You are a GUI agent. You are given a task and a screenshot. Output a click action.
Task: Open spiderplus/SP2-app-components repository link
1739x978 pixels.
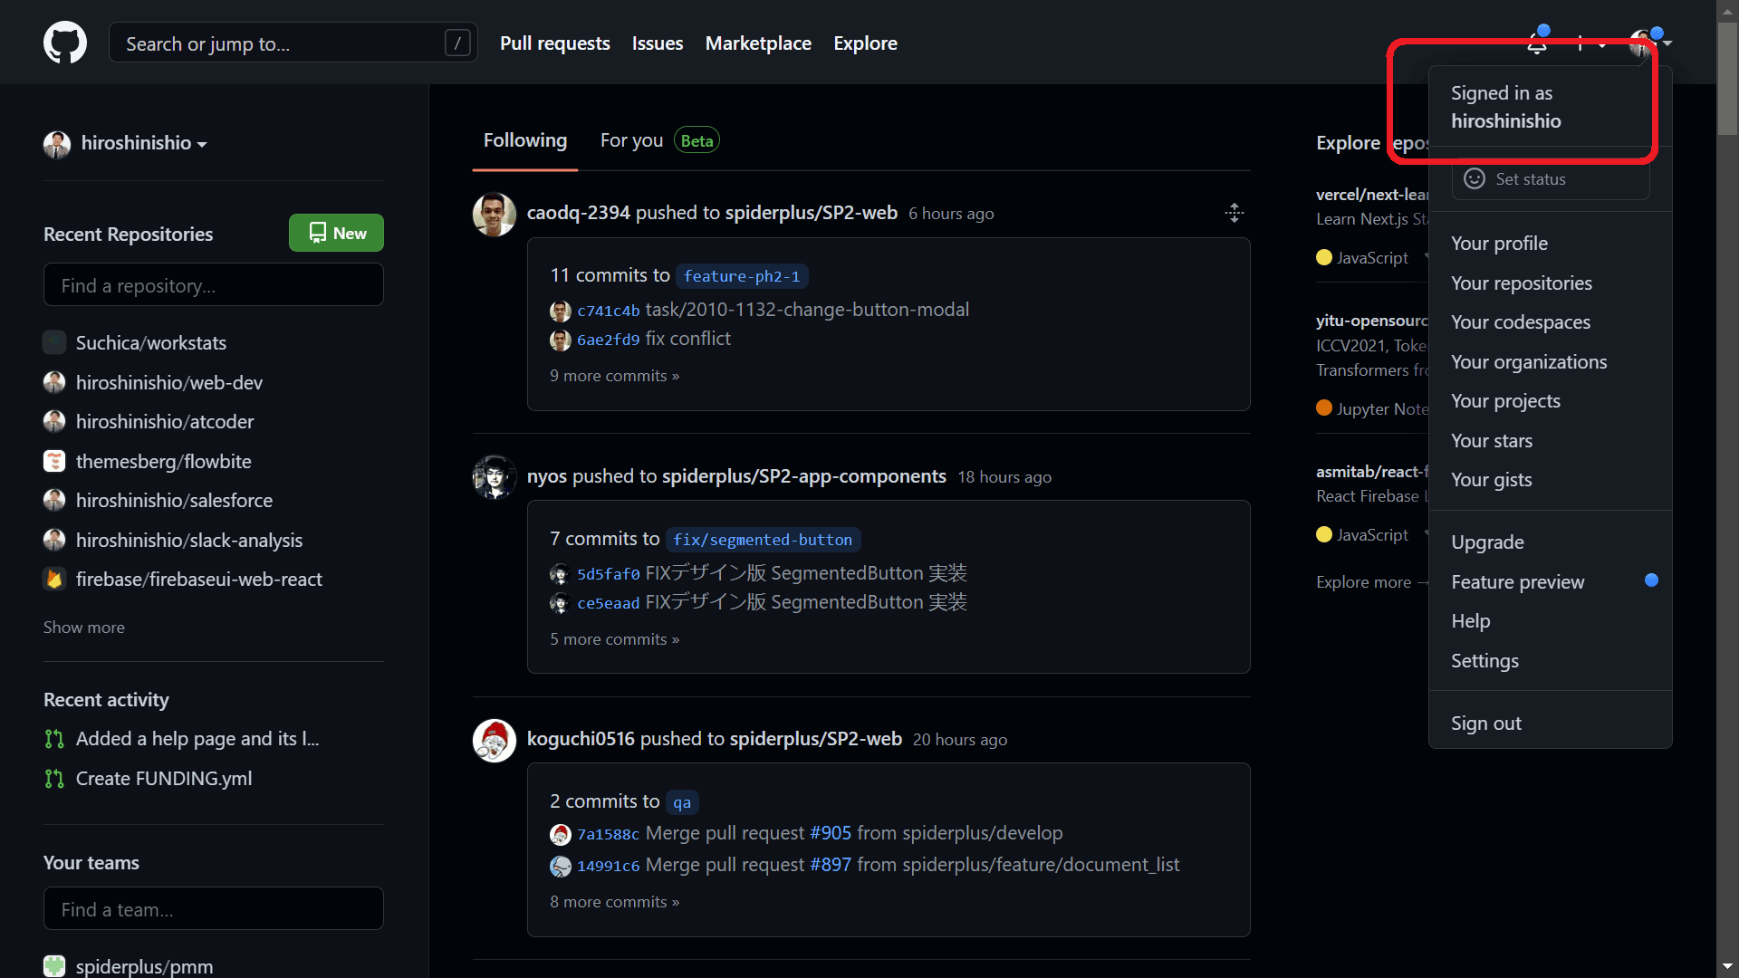point(803,476)
